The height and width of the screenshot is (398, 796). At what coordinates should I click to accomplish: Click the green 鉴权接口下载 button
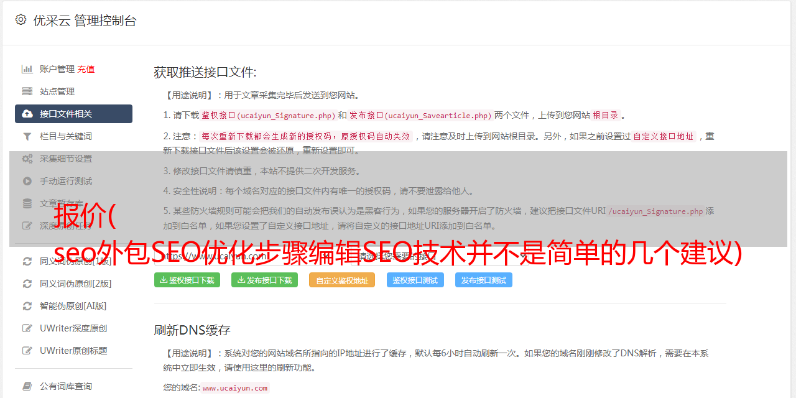click(x=187, y=280)
